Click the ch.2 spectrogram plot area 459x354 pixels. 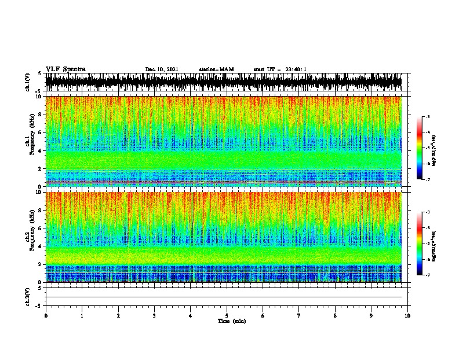(x=223, y=237)
